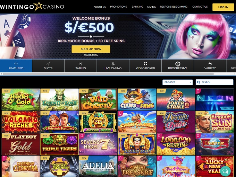This screenshot has height=177, width=236.
Task: Click the Wintingo Casino star logo
Action: click(32, 7)
